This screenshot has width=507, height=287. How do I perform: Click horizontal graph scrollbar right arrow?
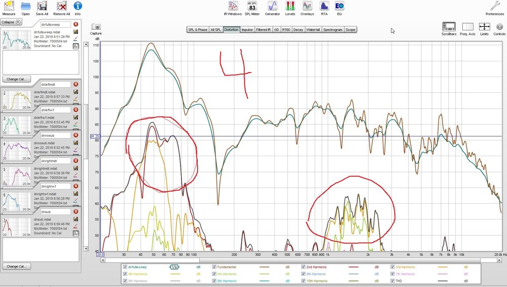[499, 260]
